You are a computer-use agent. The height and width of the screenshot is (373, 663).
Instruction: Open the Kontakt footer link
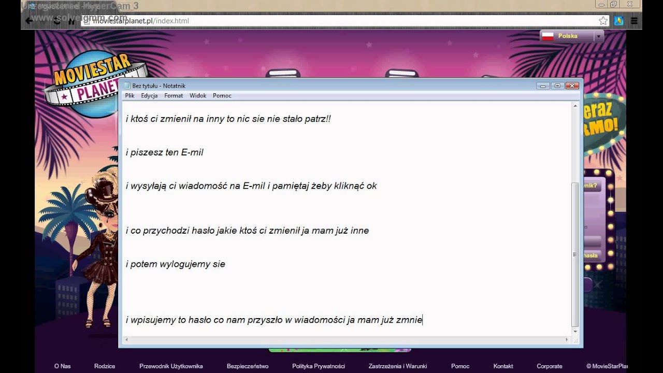click(503, 366)
